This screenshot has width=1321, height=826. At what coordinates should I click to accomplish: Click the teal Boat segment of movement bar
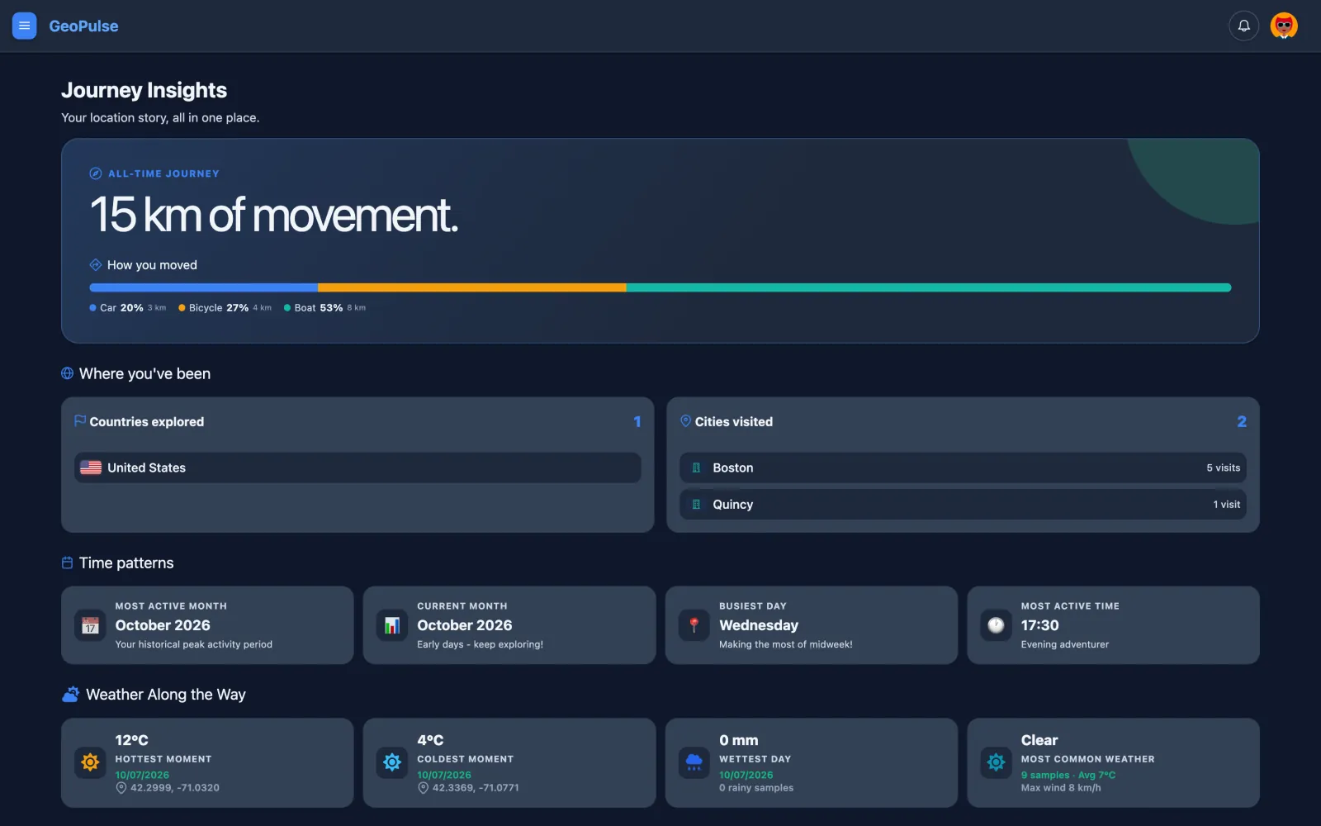click(929, 287)
